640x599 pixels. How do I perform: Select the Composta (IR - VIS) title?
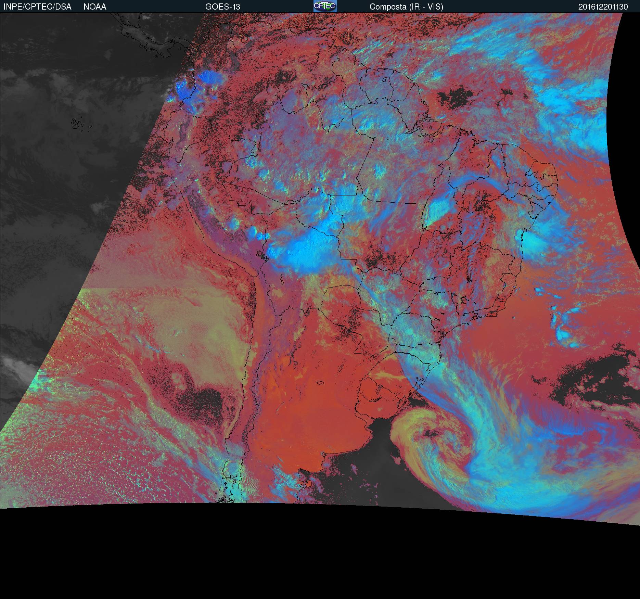click(x=406, y=7)
